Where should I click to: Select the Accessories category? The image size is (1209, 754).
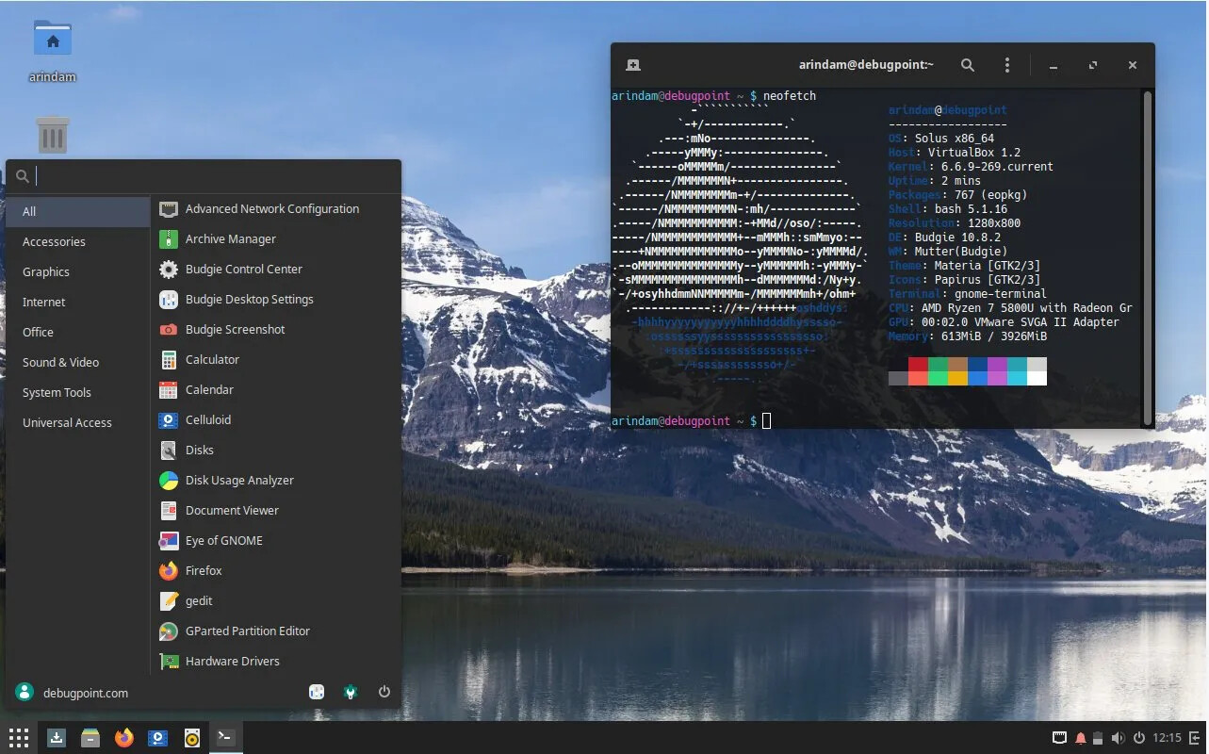[78, 242]
